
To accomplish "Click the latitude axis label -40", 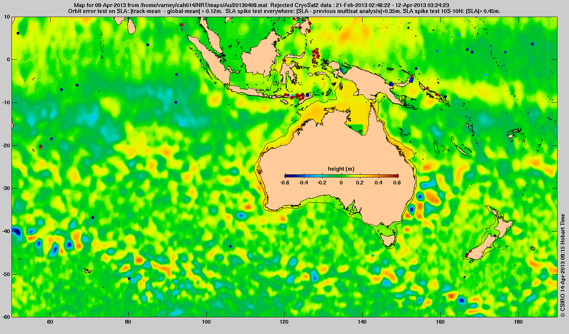I will point(6,231).
